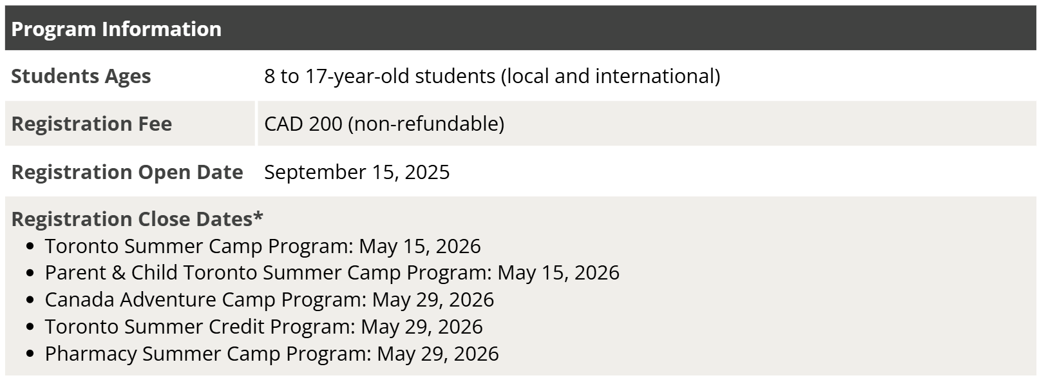The width and height of the screenshot is (1044, 380).
Task: Click the bullet before Pharmacy Summer Camp
Action: (x=30, y=355)
